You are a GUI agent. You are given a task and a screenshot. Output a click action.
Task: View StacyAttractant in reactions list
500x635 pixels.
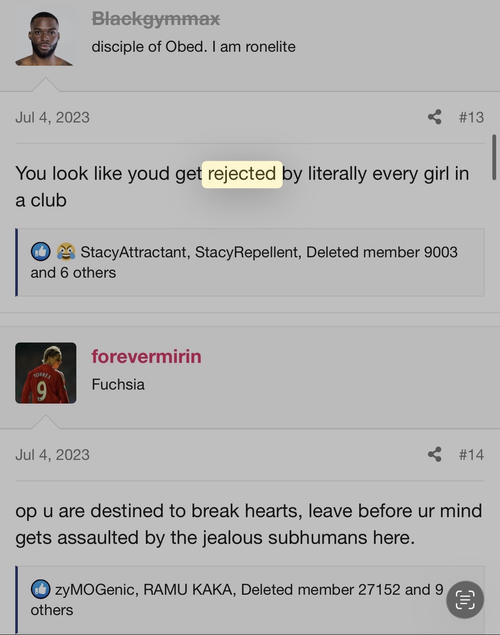[x=133, y=252]
